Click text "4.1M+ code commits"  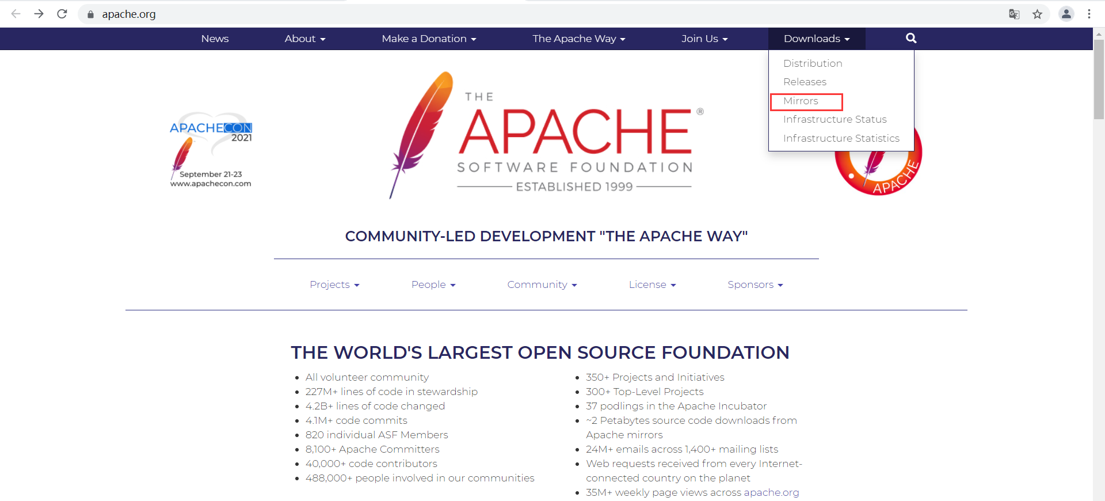click(x=356, y=420)
